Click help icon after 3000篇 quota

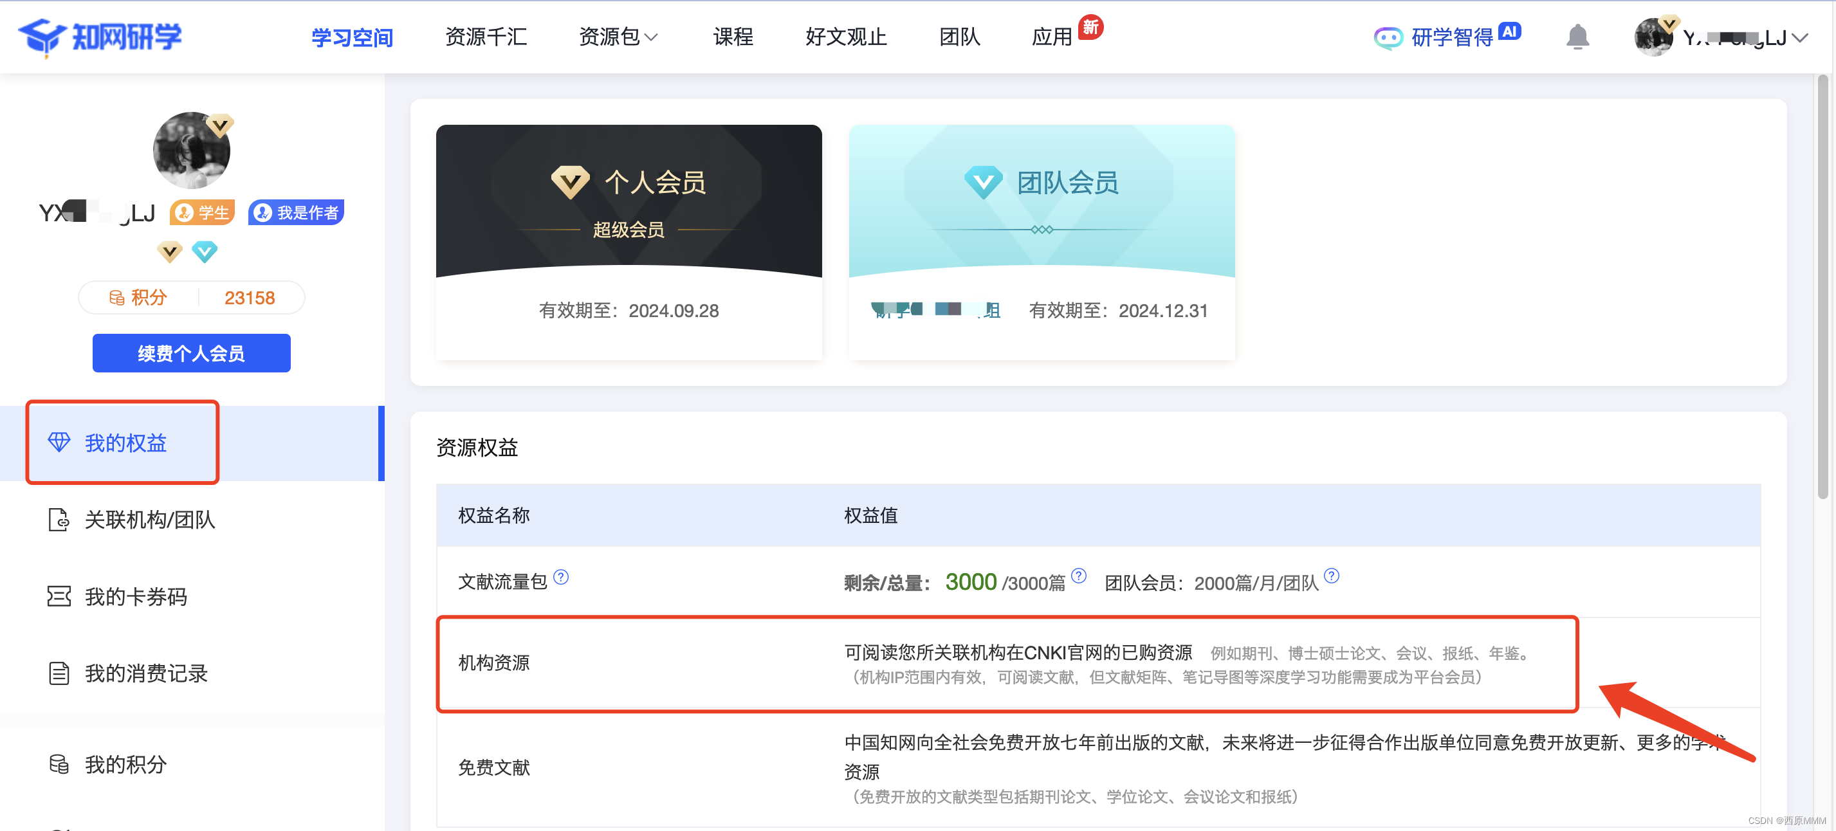(1078, 575)
